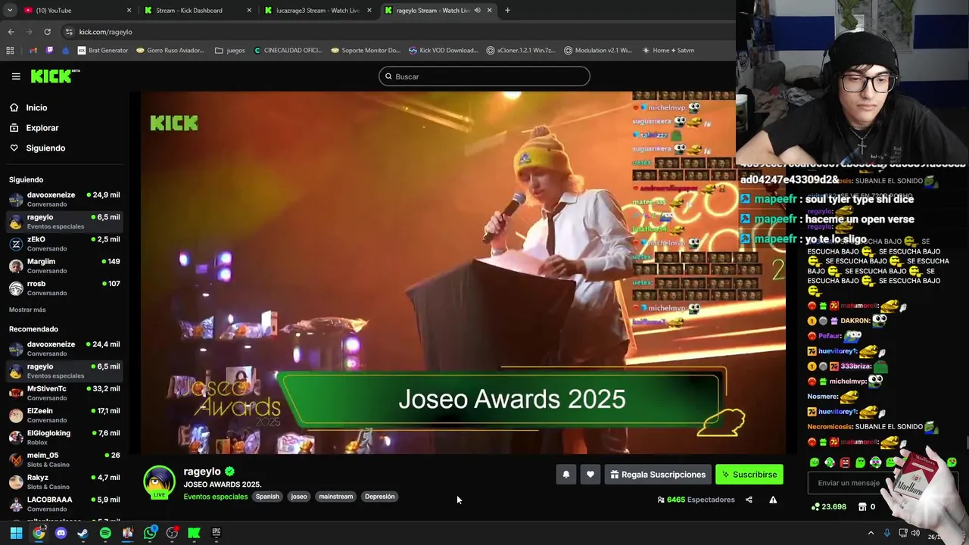Open ElZeein in the recommended list
969x545 pixels.
(x=64, y=415)
